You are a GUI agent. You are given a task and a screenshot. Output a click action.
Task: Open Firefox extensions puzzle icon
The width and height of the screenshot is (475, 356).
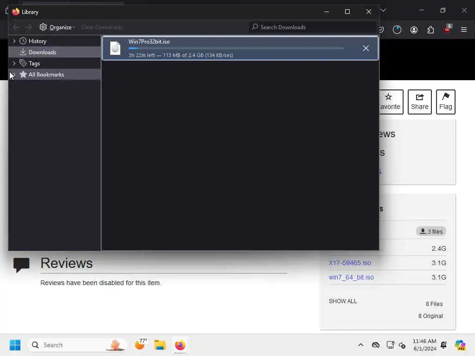430,30
